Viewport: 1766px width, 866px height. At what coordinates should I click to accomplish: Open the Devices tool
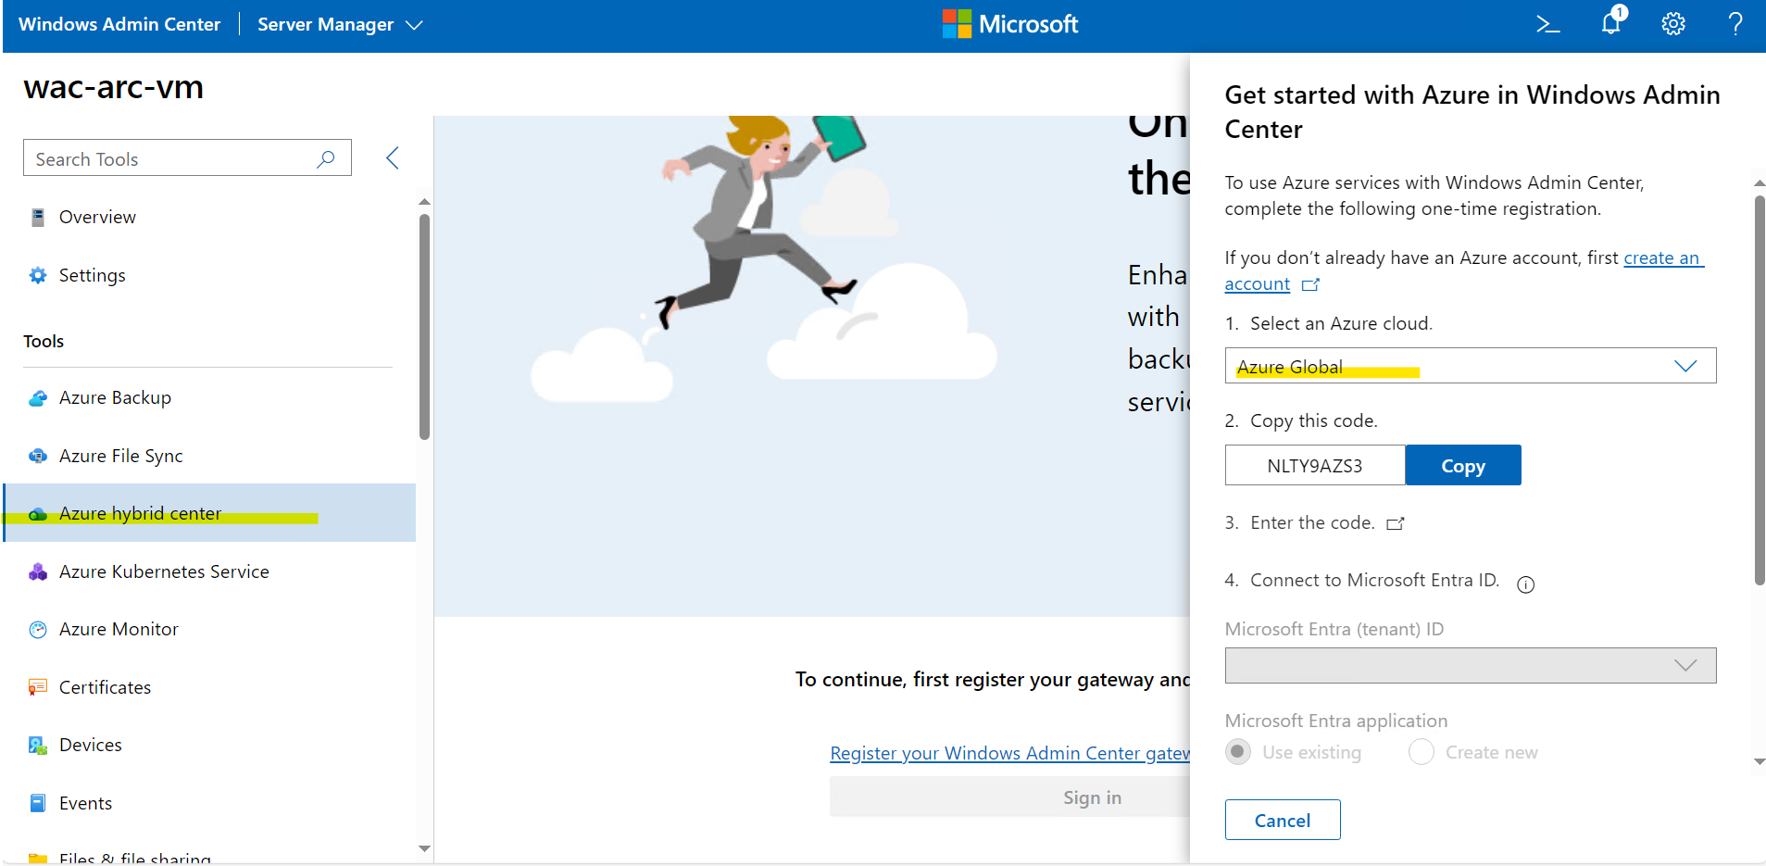[x=209, y=746]
